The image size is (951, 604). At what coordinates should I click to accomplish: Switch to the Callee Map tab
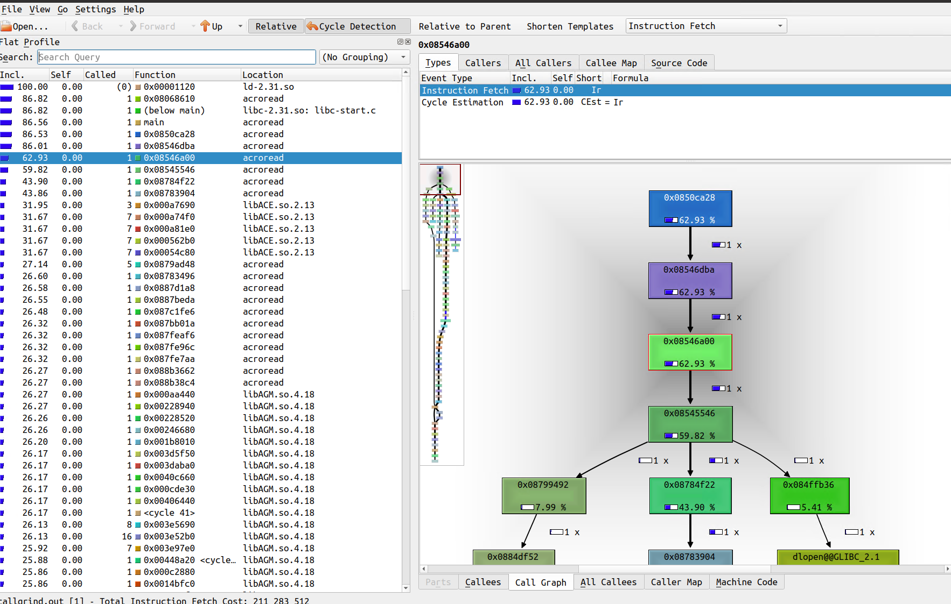coord(611,63)
